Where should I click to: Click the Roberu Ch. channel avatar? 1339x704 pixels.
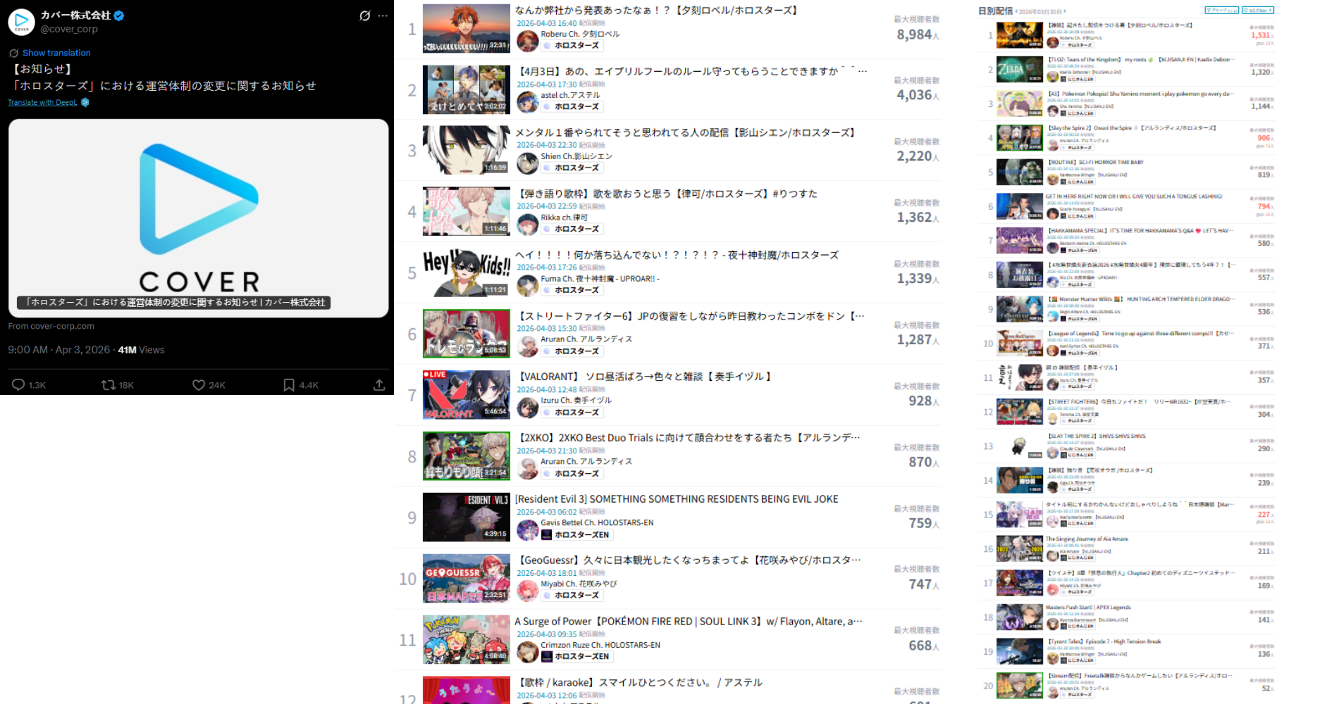(x=528, y=40)
